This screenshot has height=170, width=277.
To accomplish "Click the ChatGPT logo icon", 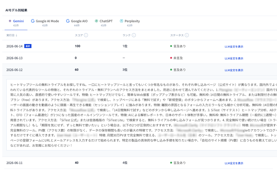I will click(x=97, y=21).
